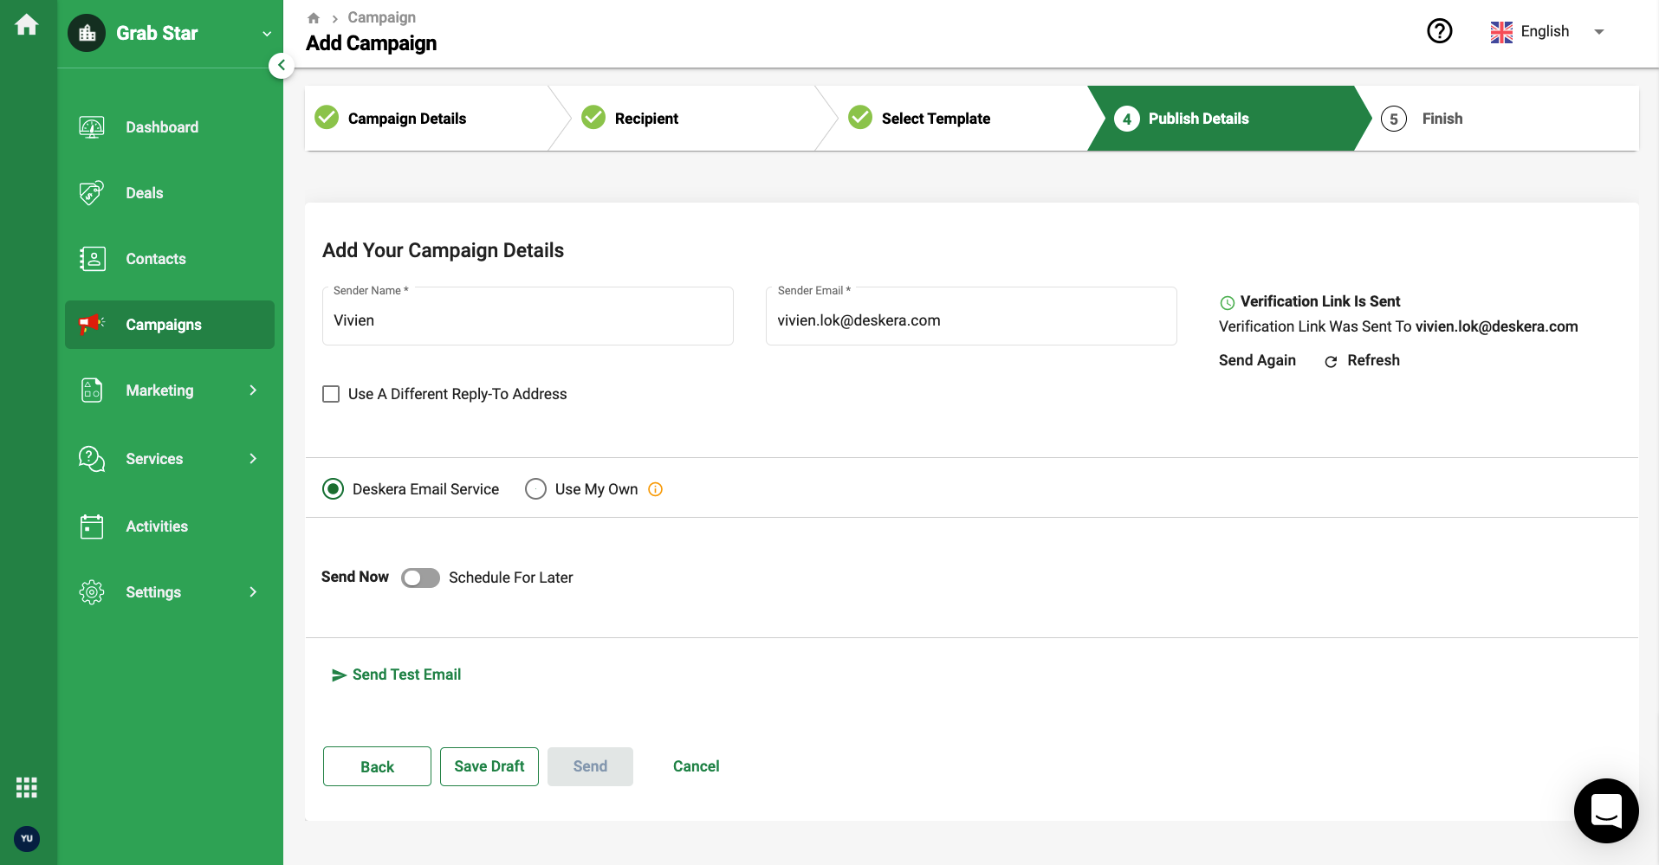
Task: Select Deskera Email Service radio button
Action: (333, 489)
